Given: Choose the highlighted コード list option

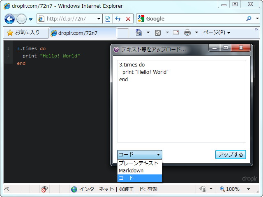Looking at the screenshot, I should (140, 178).
